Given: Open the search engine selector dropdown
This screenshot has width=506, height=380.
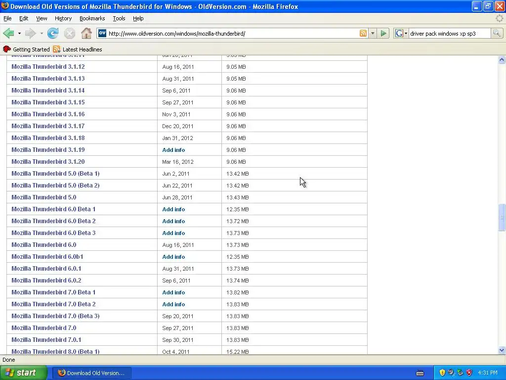Looking at the screenshot, I should 406,33.
